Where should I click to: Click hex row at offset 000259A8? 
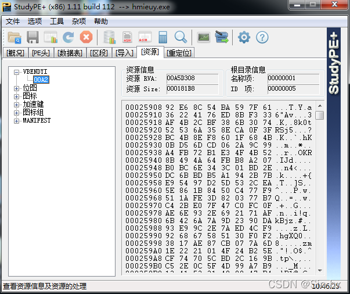point(218,259)
